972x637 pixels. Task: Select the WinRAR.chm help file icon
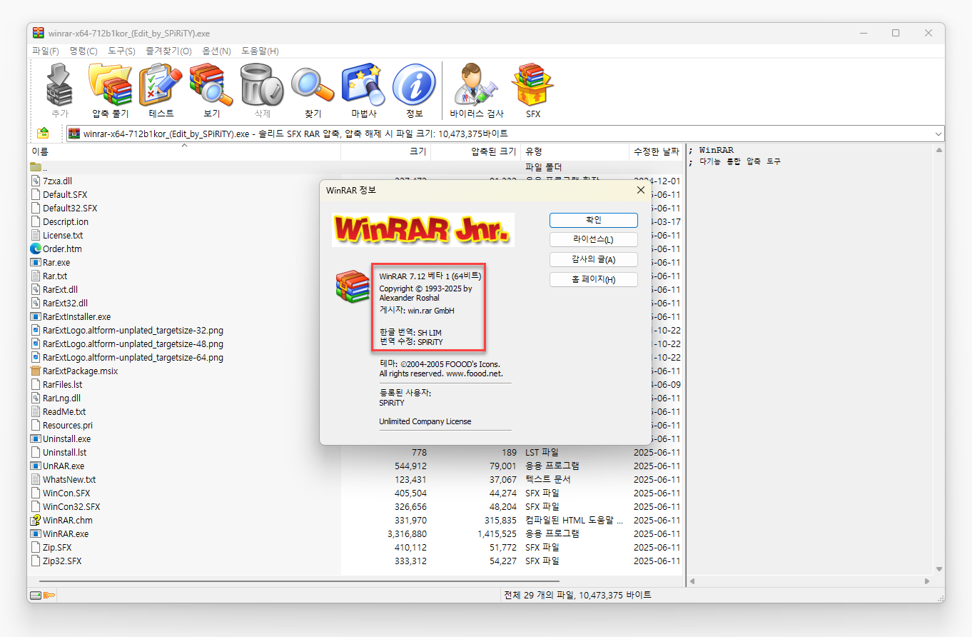(36, 520)
